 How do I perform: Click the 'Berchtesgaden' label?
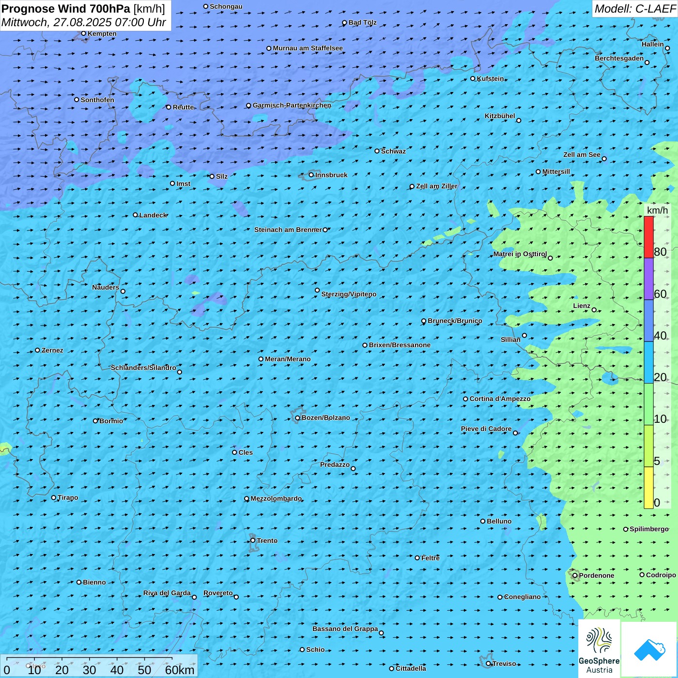click(619, 58)
